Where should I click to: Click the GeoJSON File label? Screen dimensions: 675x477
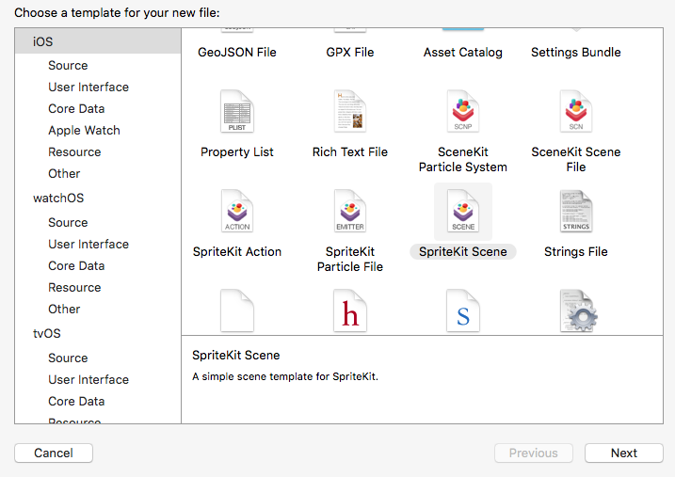pyautogui.click(x=236, y=52)
